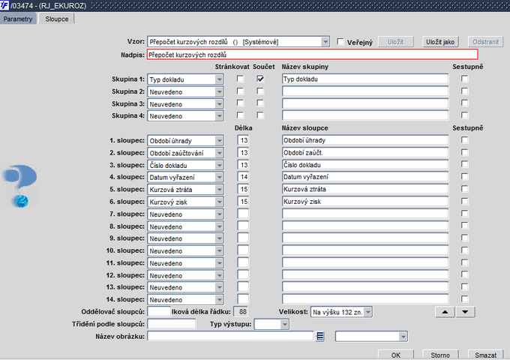Viewport: 510px width, 360px height.
Task: Open the Vzor dropdown list
Action: click(x=325, y=42)
